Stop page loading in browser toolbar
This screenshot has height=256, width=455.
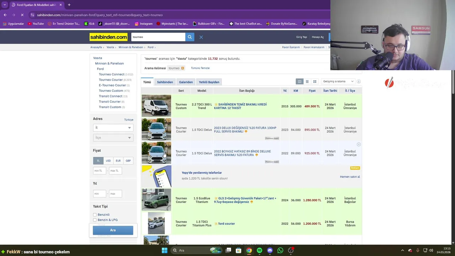coord(22,15)
